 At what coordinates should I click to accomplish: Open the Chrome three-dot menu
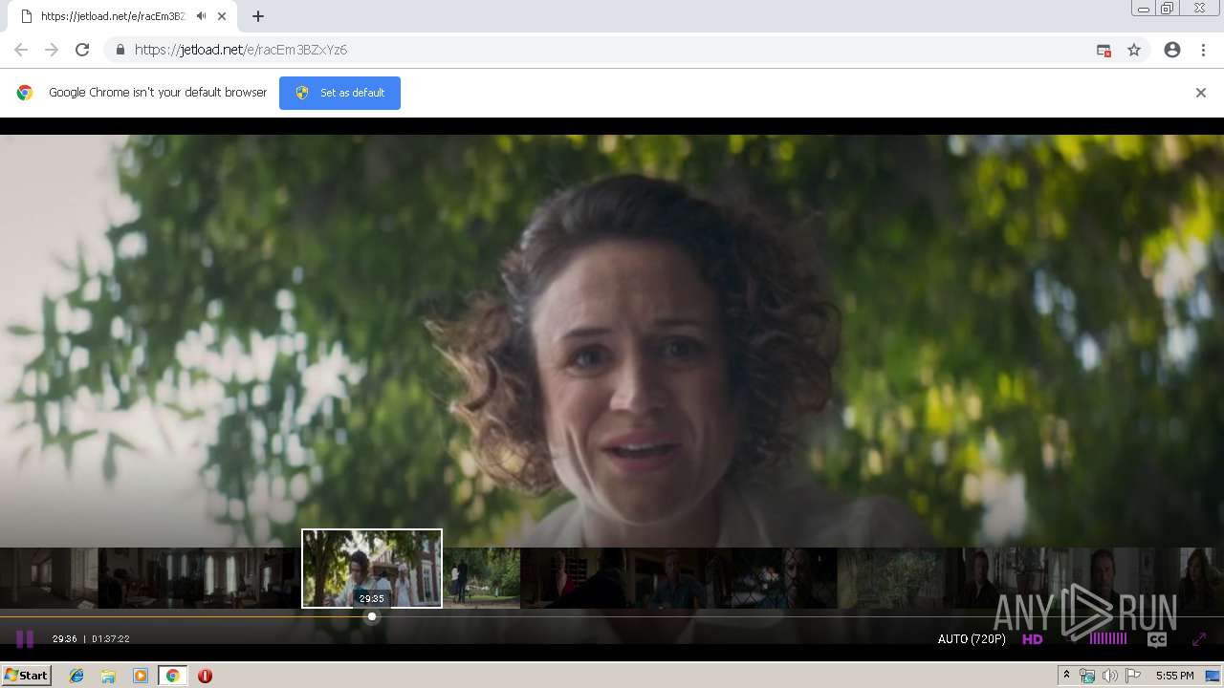1203,50
